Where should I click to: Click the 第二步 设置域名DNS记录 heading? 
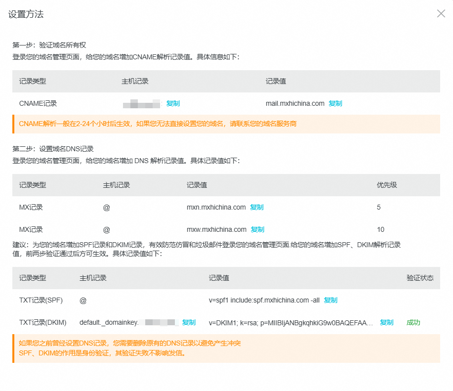54,148
